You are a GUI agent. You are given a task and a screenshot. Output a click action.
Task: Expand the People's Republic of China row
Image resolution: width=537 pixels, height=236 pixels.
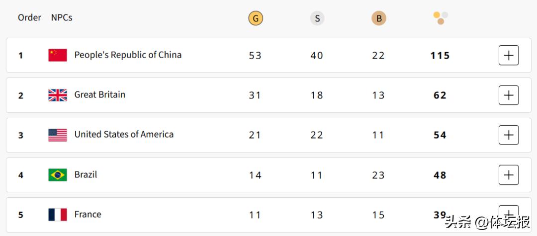[508, 55]
